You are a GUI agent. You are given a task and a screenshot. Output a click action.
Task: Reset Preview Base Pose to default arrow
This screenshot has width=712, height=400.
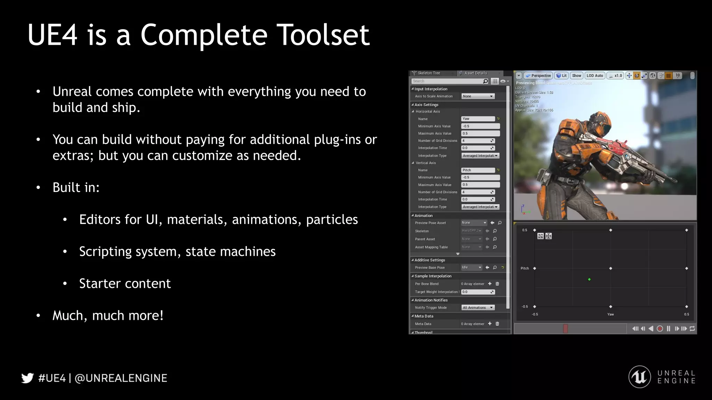pos(503,267)
